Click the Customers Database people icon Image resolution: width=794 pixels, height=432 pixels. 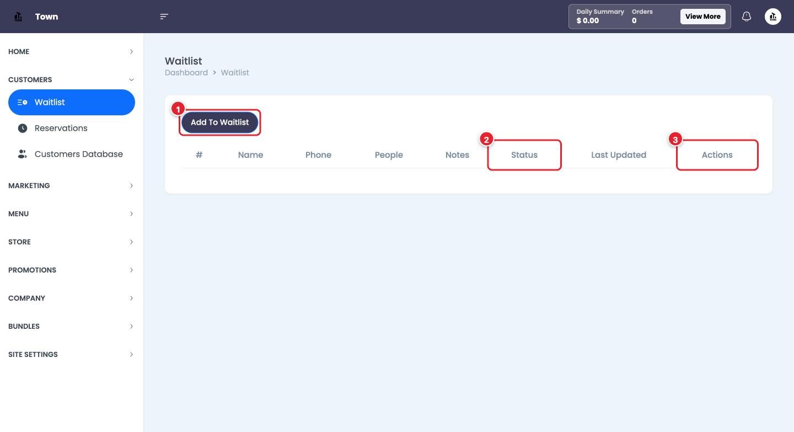(23, 154)
